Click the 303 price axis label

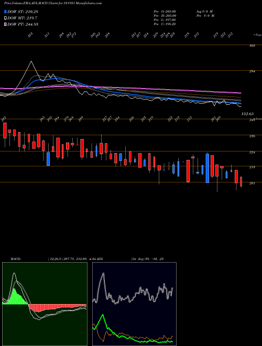point(253,46)
